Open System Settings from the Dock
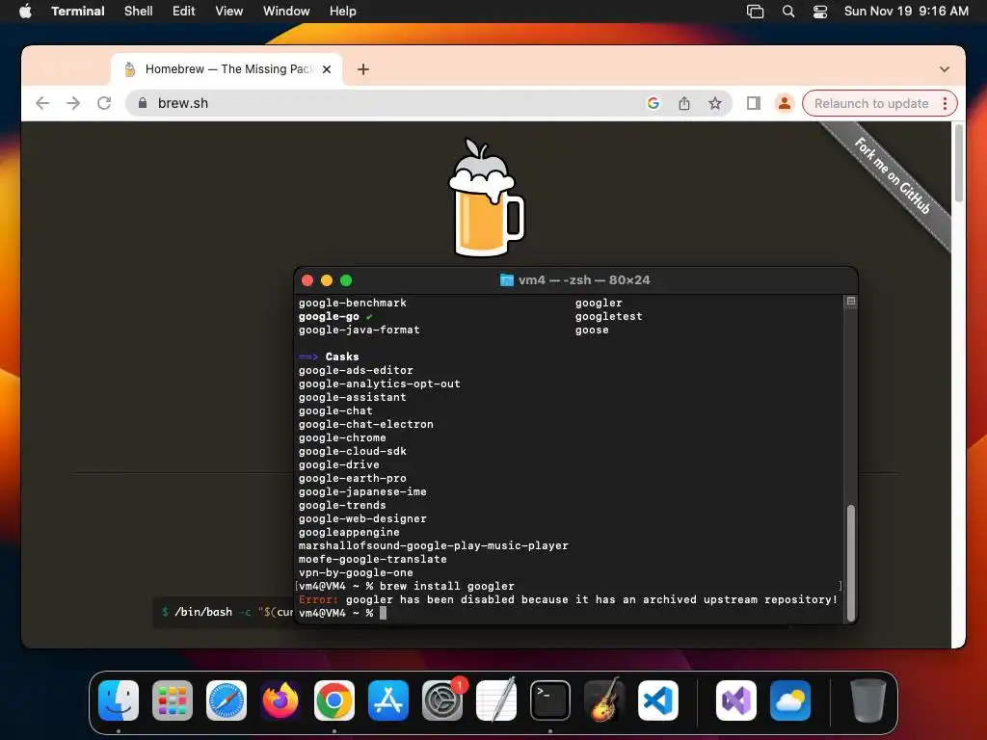 click(441, 700)
